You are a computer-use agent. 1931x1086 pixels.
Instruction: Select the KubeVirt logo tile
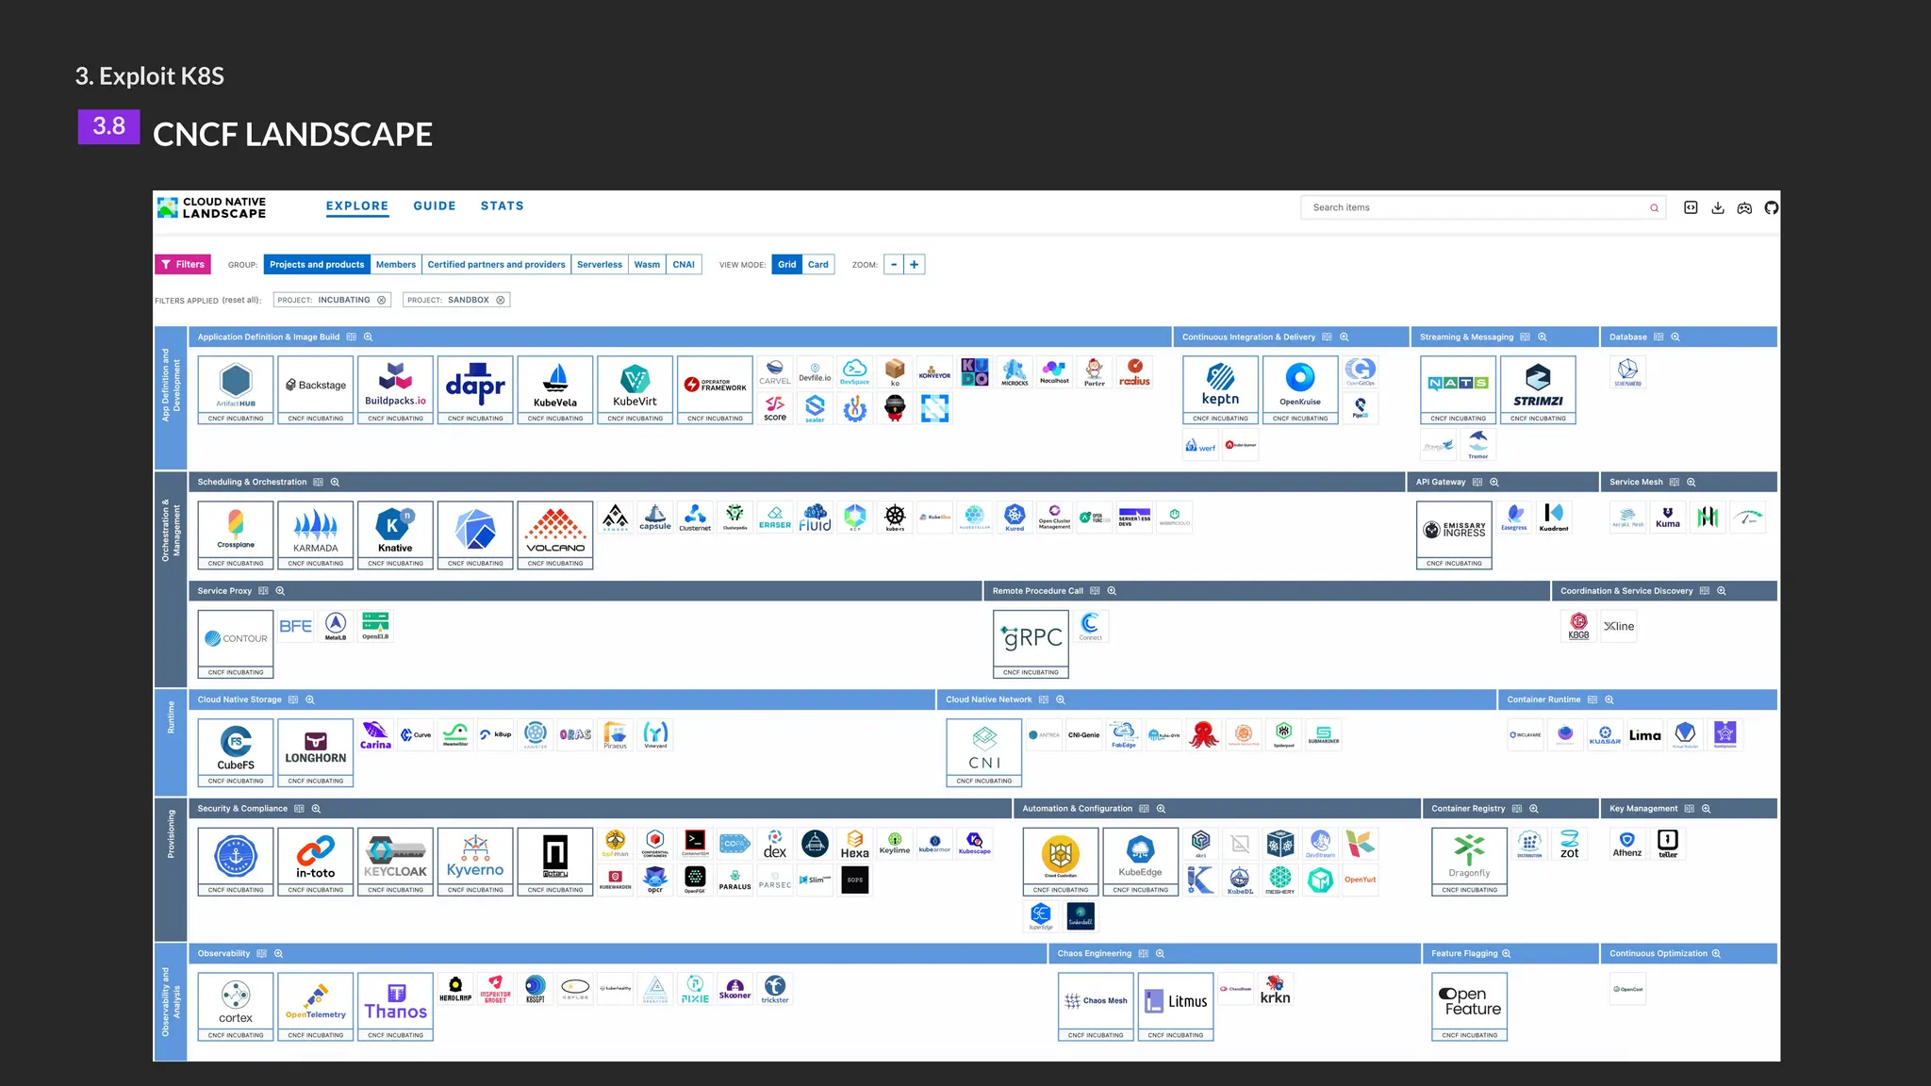coord(635,385)
